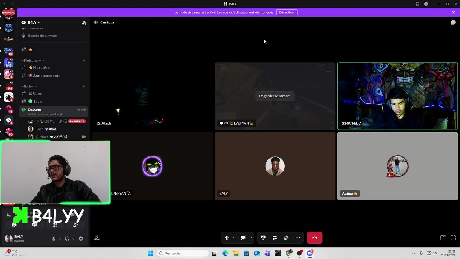This screenshot has width=460, height=259.
Task: Enter full screen mode for the call
Action: point(453,237)
